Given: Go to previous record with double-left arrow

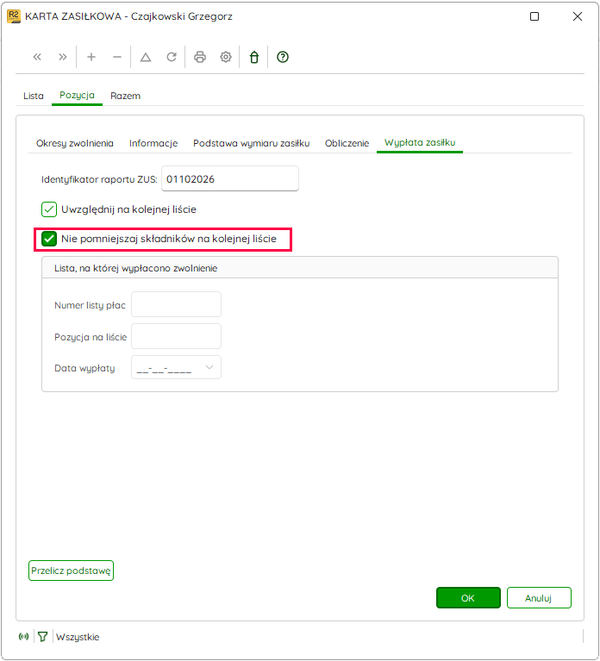Looking at the screenshot, I should tap(37, 57).
